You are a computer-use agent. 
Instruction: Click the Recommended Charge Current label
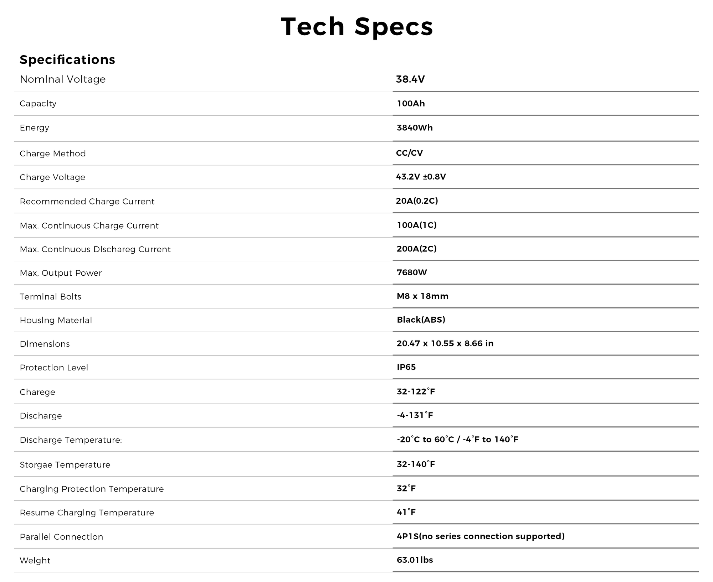[x=87, y=202]
